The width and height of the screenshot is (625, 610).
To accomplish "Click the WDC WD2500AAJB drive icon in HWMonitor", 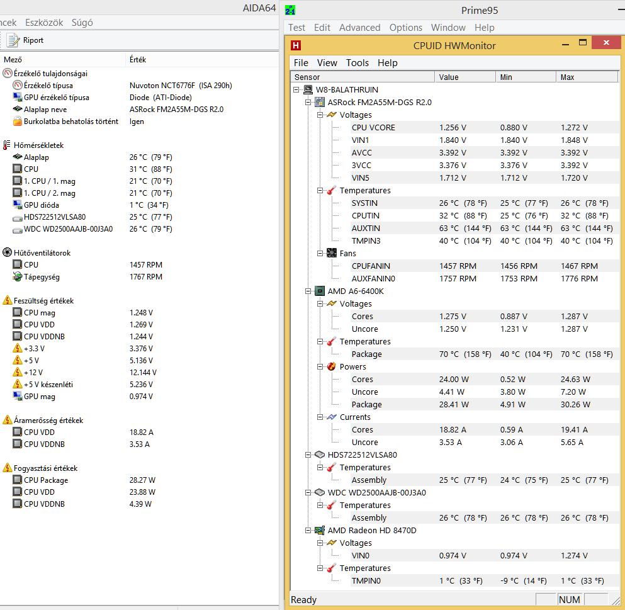I will [x=320, y=492].
